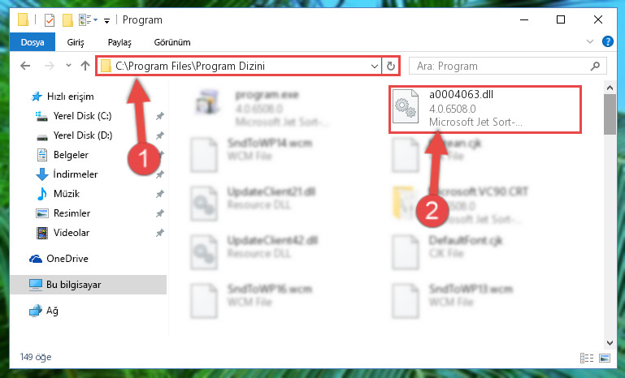Switch to large thumbnails view icon

coord(604,358)
